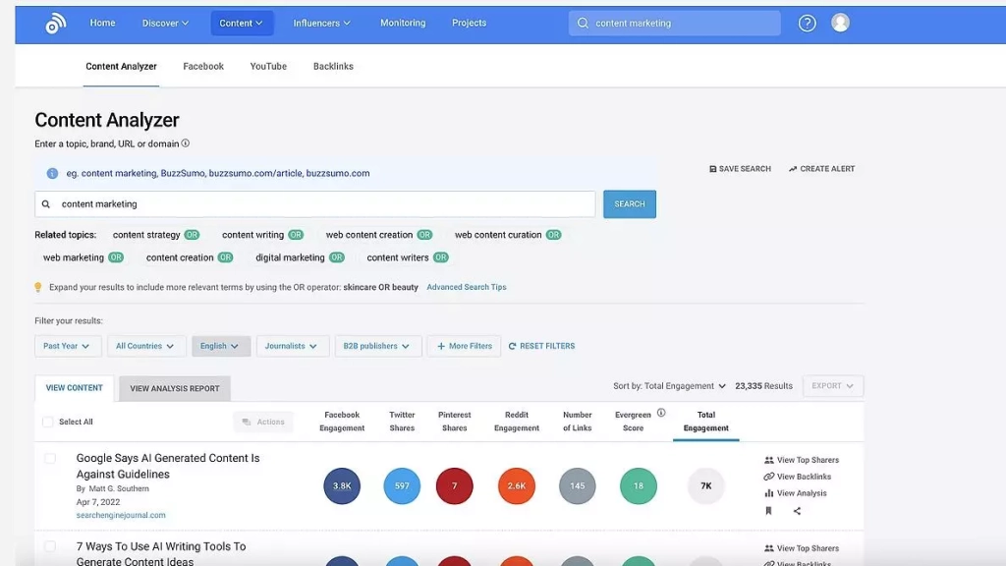Select the View Content tab
1006x566 pixels.
pos(75,388)
